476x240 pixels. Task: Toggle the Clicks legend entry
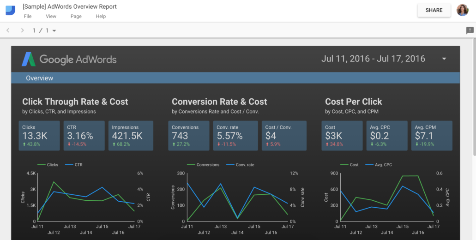tap(48, 165)
